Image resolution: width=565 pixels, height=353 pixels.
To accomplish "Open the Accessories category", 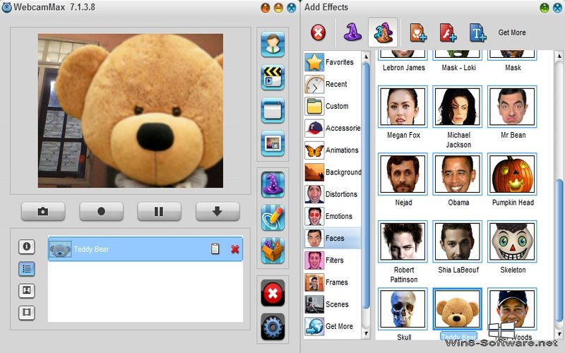I will coord(332,128).
